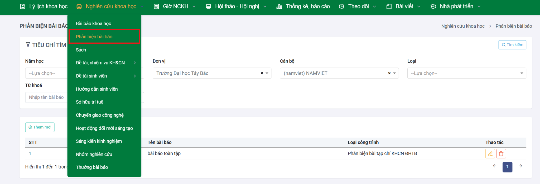Go to previous page arrow
Viewport: 540px width, 184px height.
click(x=495, y=166)
